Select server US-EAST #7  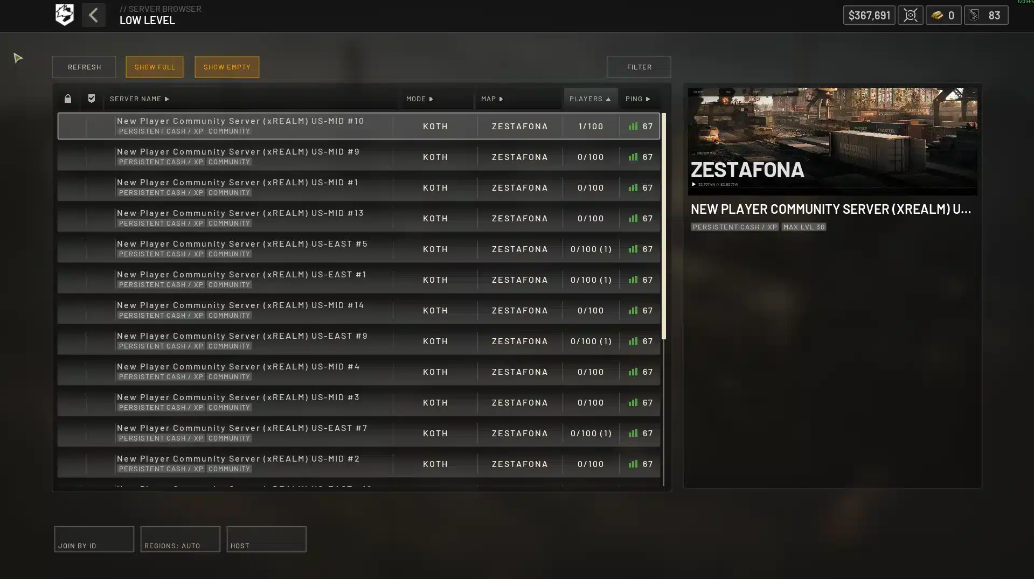(x=358, y=433)
